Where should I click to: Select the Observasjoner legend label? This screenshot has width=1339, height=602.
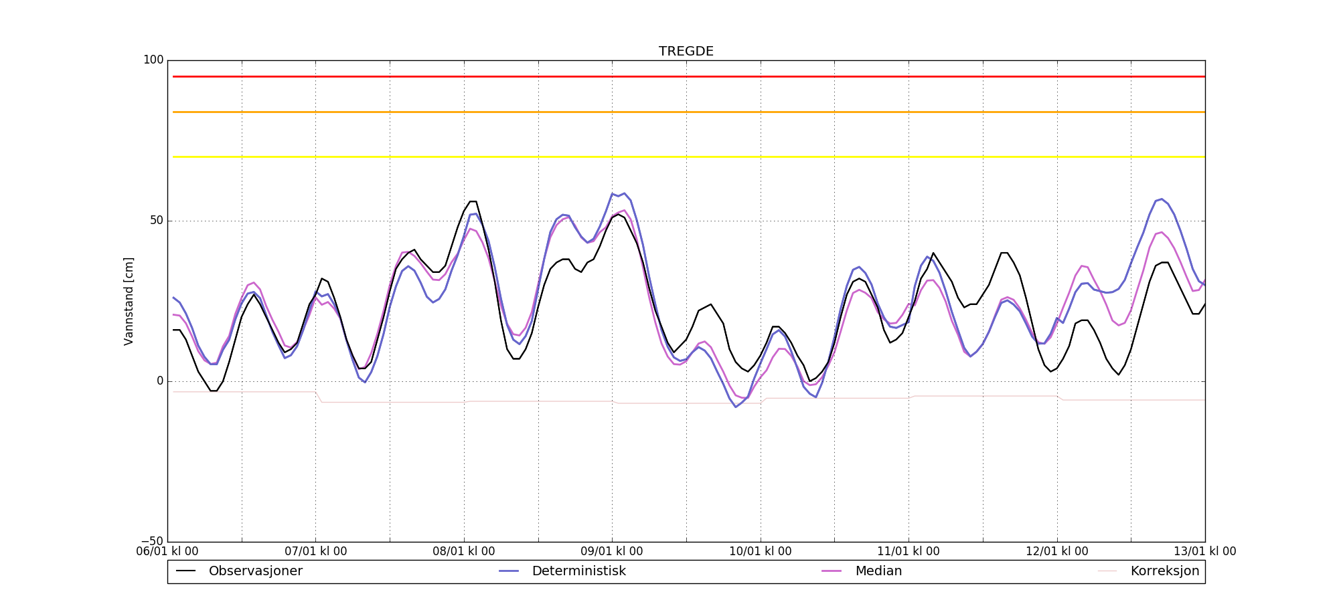pyautogui.click(x=255, y=571)
